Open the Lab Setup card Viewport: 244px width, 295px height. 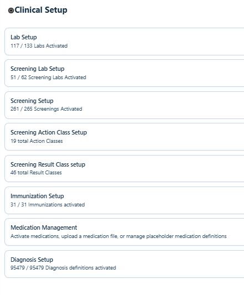124,42
